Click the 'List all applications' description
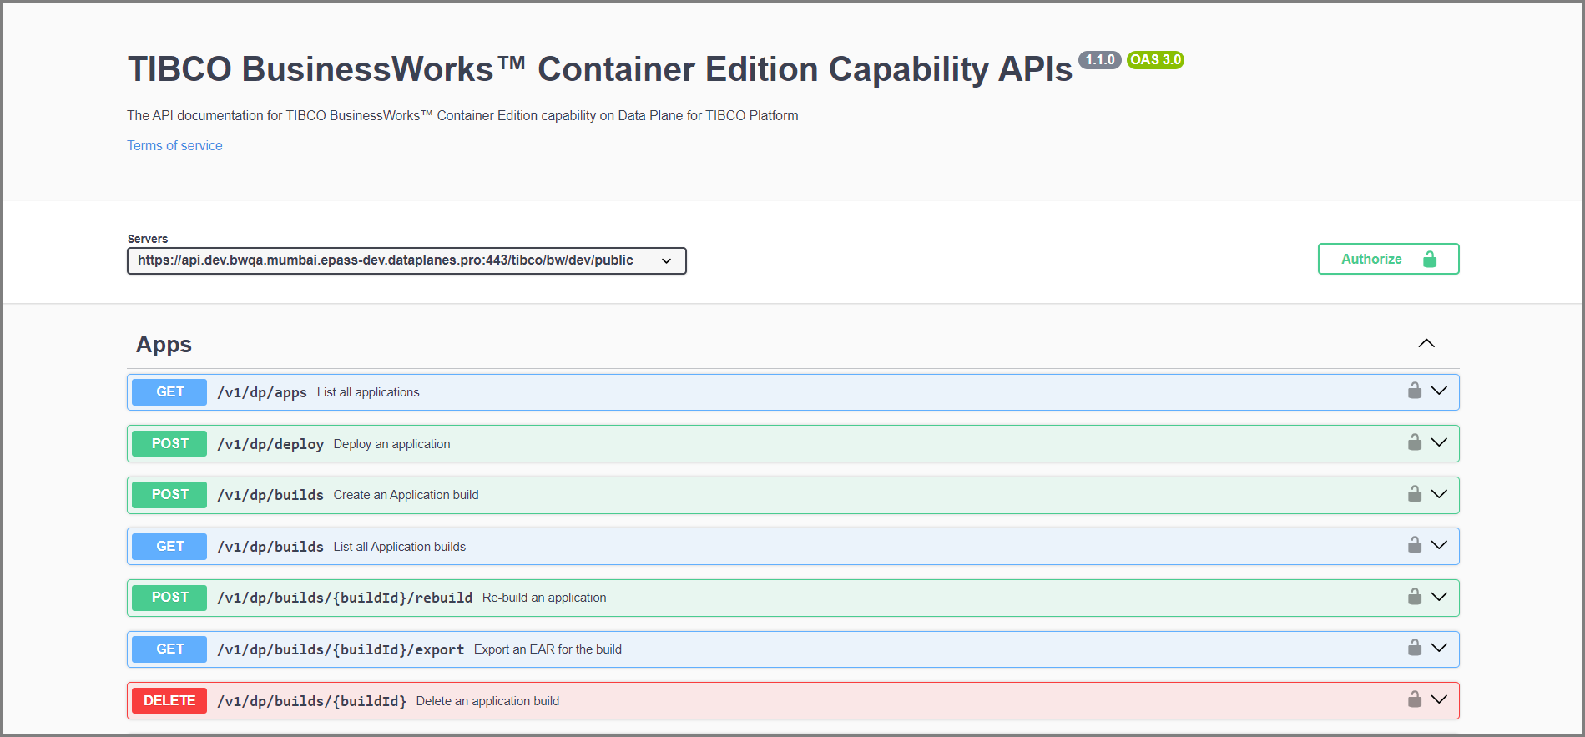The width and height of the screenshot is (1585, 737). [x=368, y=392]
